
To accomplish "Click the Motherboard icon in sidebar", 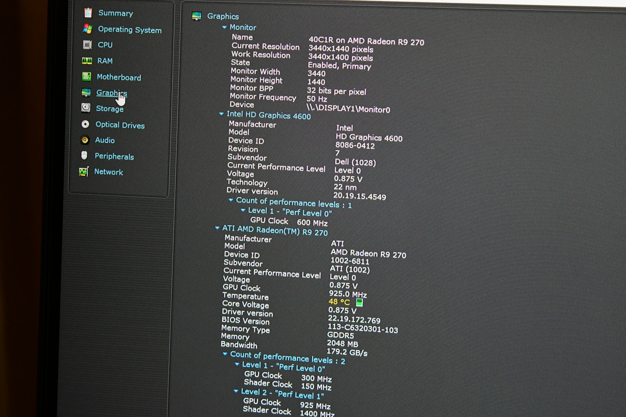I will (86, 77).
